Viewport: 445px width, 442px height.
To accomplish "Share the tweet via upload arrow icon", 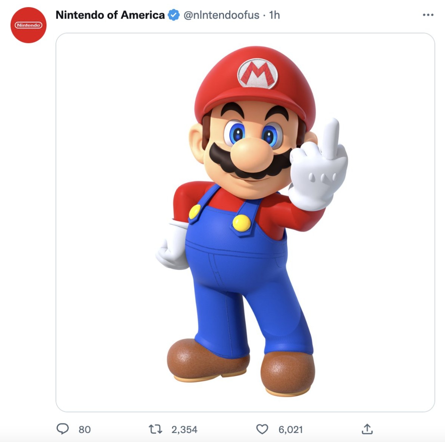I will pyautogui.click(x=367, y=429).
